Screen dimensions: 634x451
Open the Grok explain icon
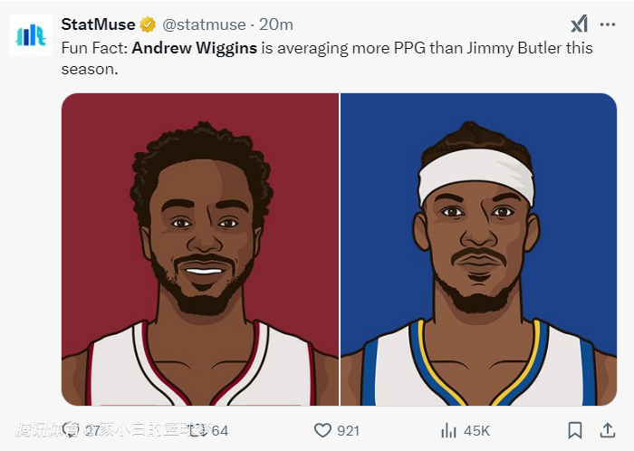click(x=578, y=24)
